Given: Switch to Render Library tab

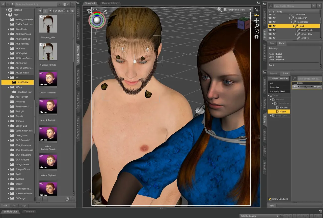Looking at the screenshot, I should pyautogui.click(x=110, y=3).
